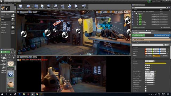Screen dimensions: 171x96
Task: Collapse the Transform section
Action: point(132,47)
